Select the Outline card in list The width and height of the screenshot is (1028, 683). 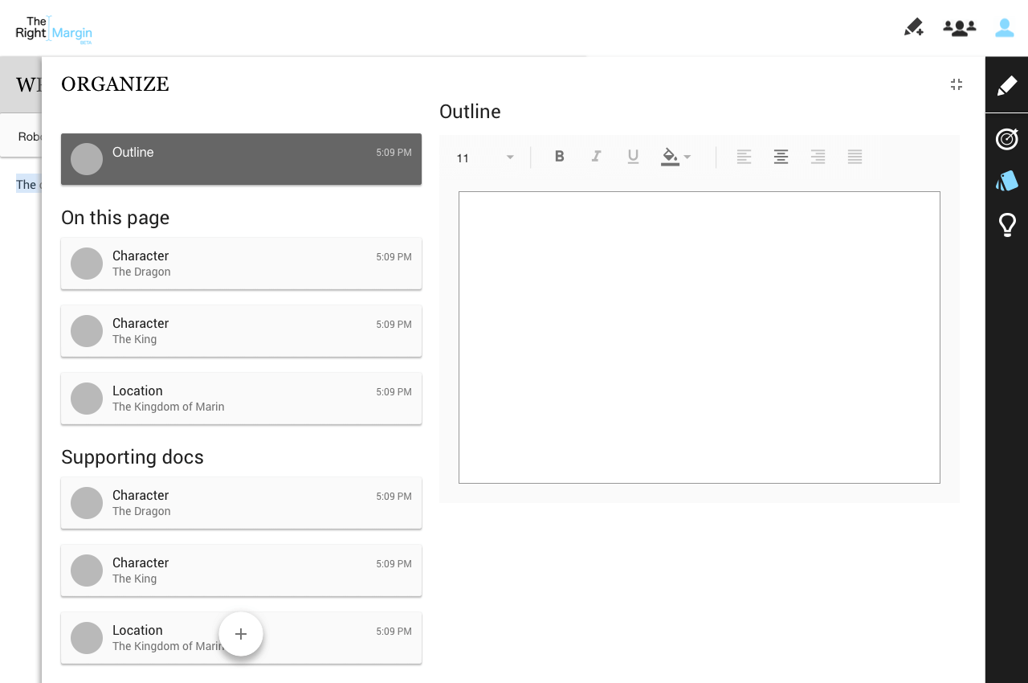(241, 159)
